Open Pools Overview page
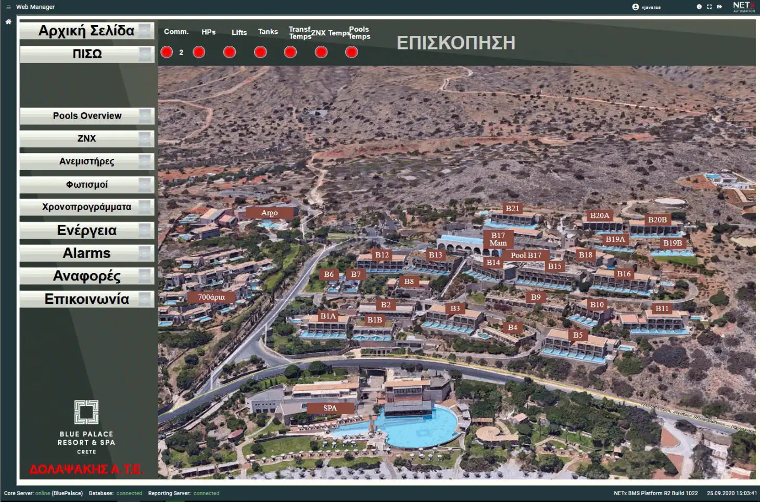 [x=86, y=116]
